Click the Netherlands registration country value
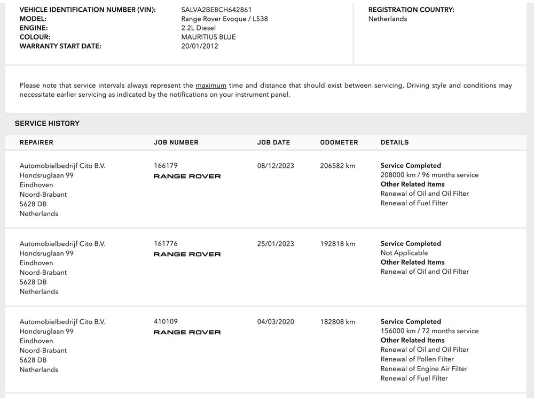Viewport: 534px width, 401px height. [x=388, y=19]
